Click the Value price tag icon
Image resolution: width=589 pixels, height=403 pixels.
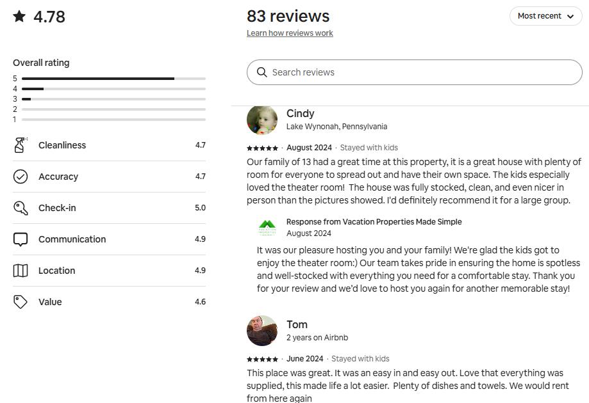point(21,302)
